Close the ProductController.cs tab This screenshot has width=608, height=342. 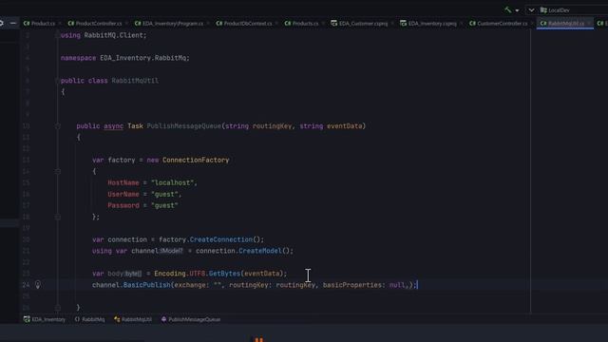126,24
